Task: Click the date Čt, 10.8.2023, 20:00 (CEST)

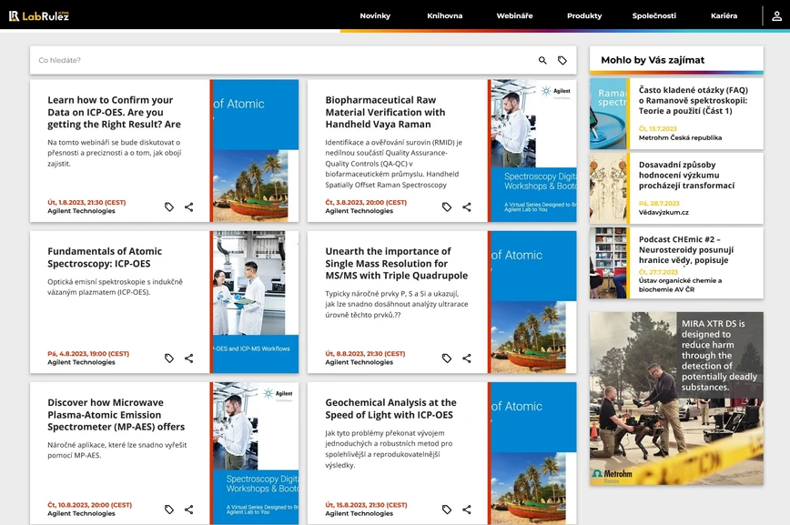Action: (90, 505)
